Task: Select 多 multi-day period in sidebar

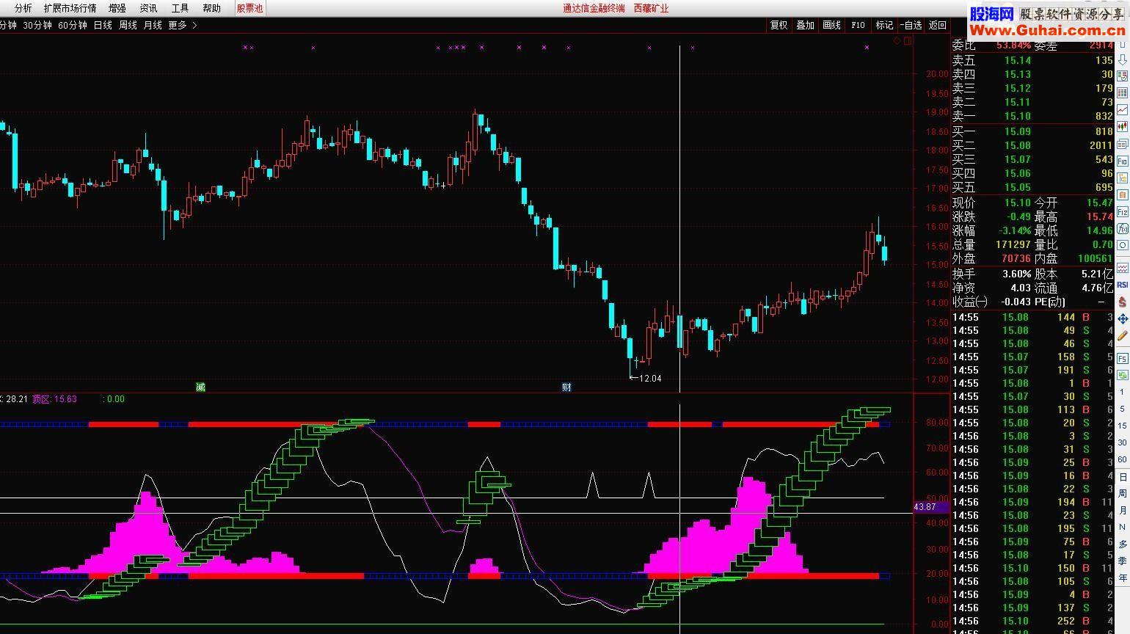Action: [x=1123, y=544]
